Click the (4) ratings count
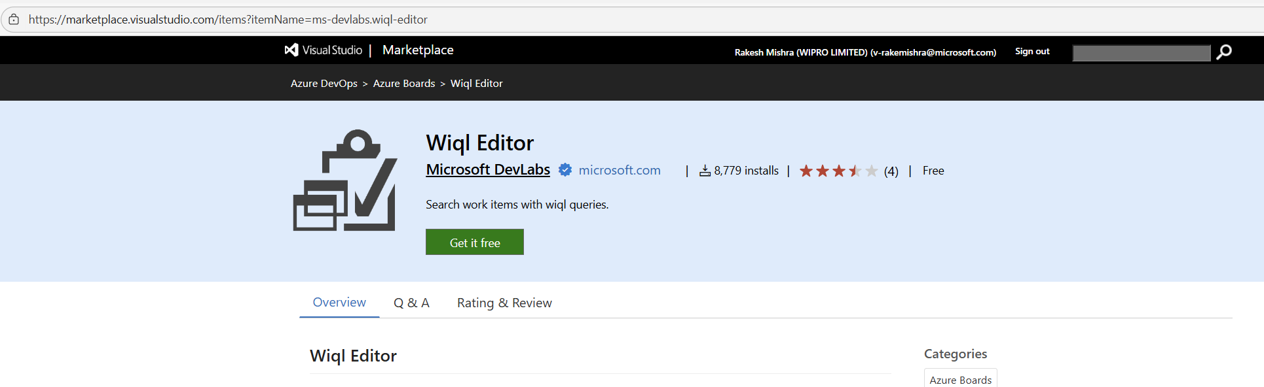1264x387 pixels. pos(891,171)
